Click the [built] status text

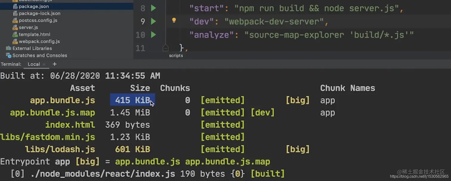(x=268, y=174)
